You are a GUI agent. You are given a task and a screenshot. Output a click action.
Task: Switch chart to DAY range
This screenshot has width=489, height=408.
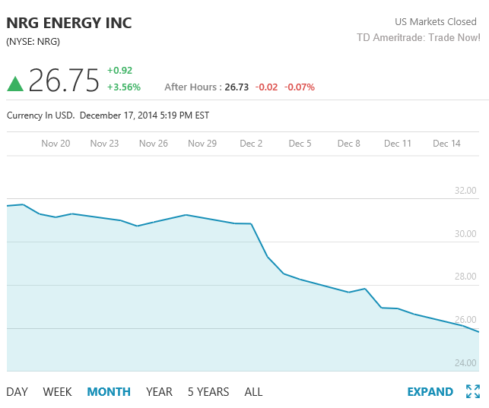pyautogui.click(x=17, y=392)
